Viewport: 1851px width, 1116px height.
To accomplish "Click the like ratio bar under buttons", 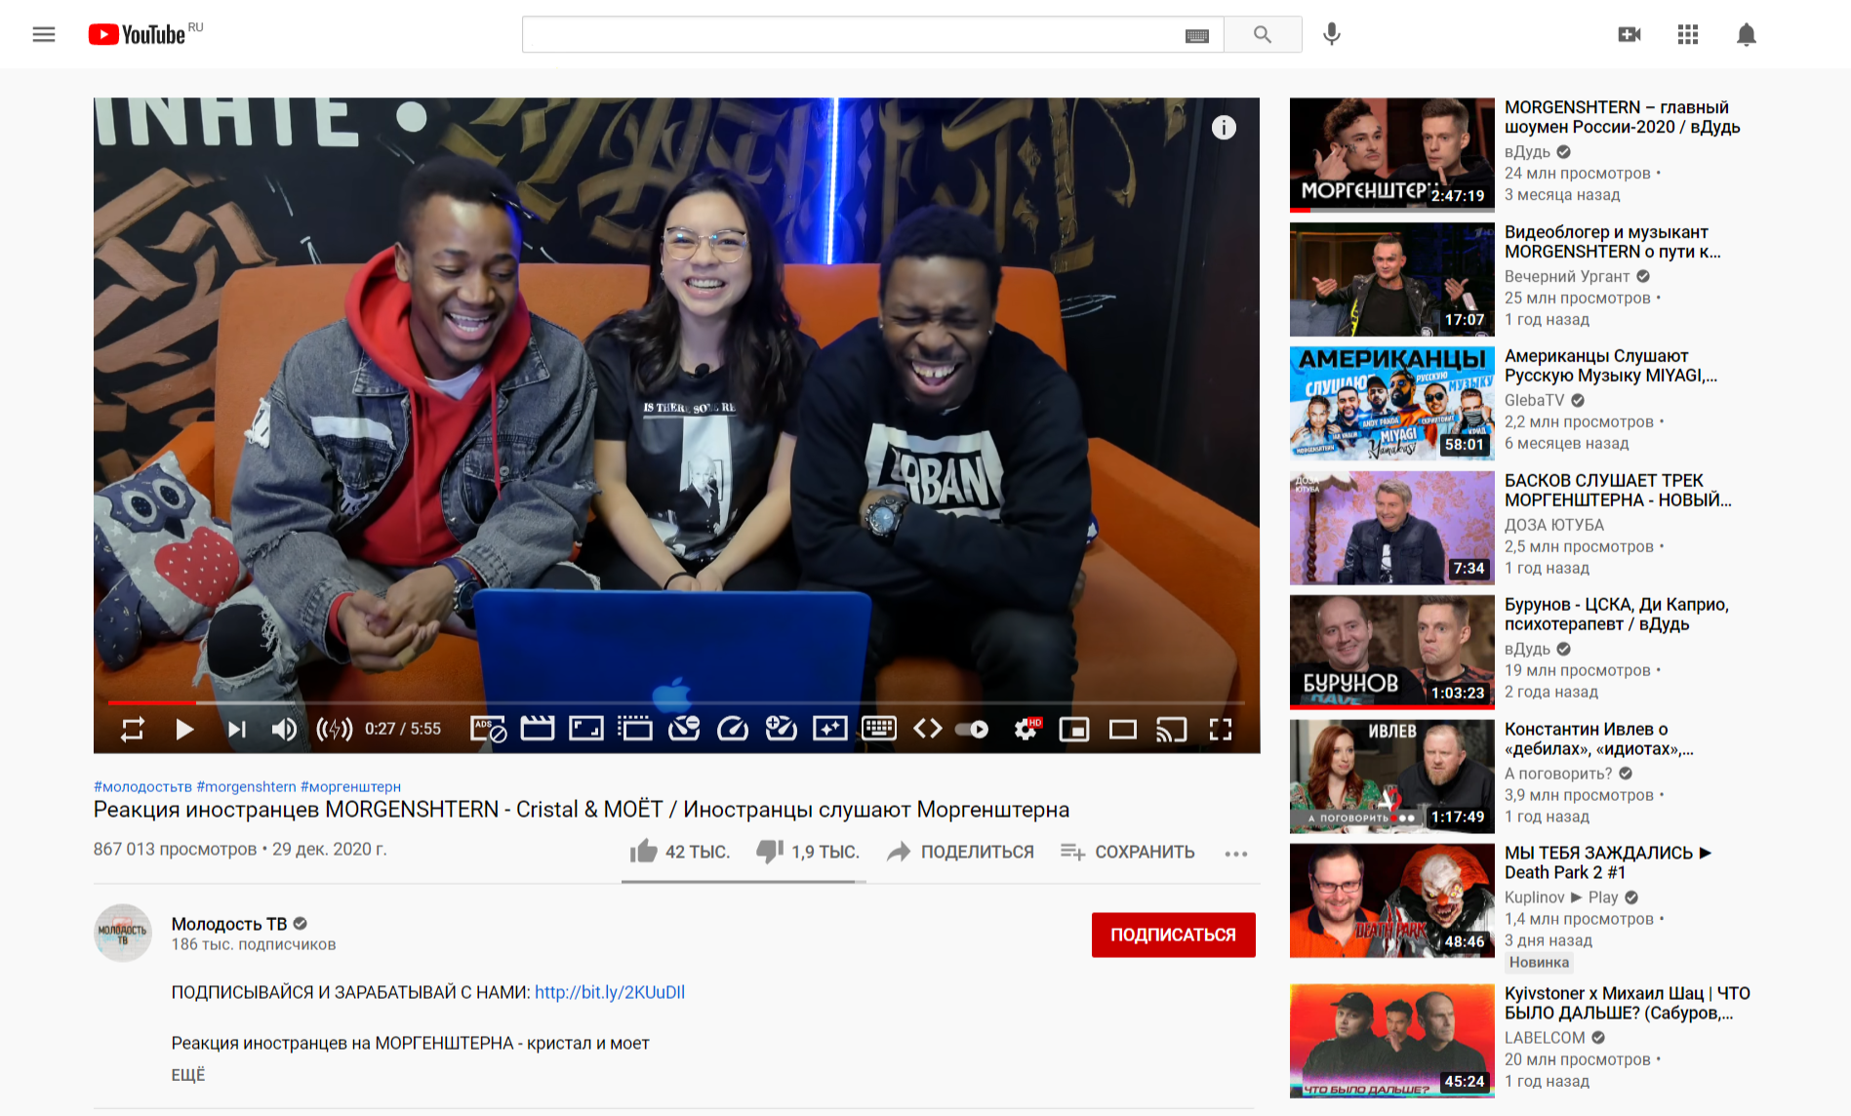I will pos(744,882).
